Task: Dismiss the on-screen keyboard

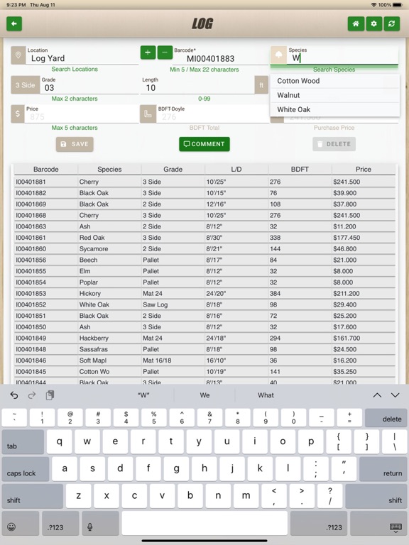Action: 378,523
